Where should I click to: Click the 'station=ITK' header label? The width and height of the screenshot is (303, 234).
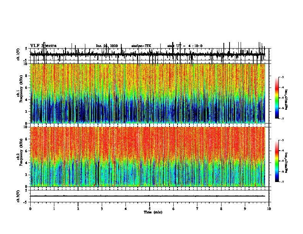coord(141,46)
